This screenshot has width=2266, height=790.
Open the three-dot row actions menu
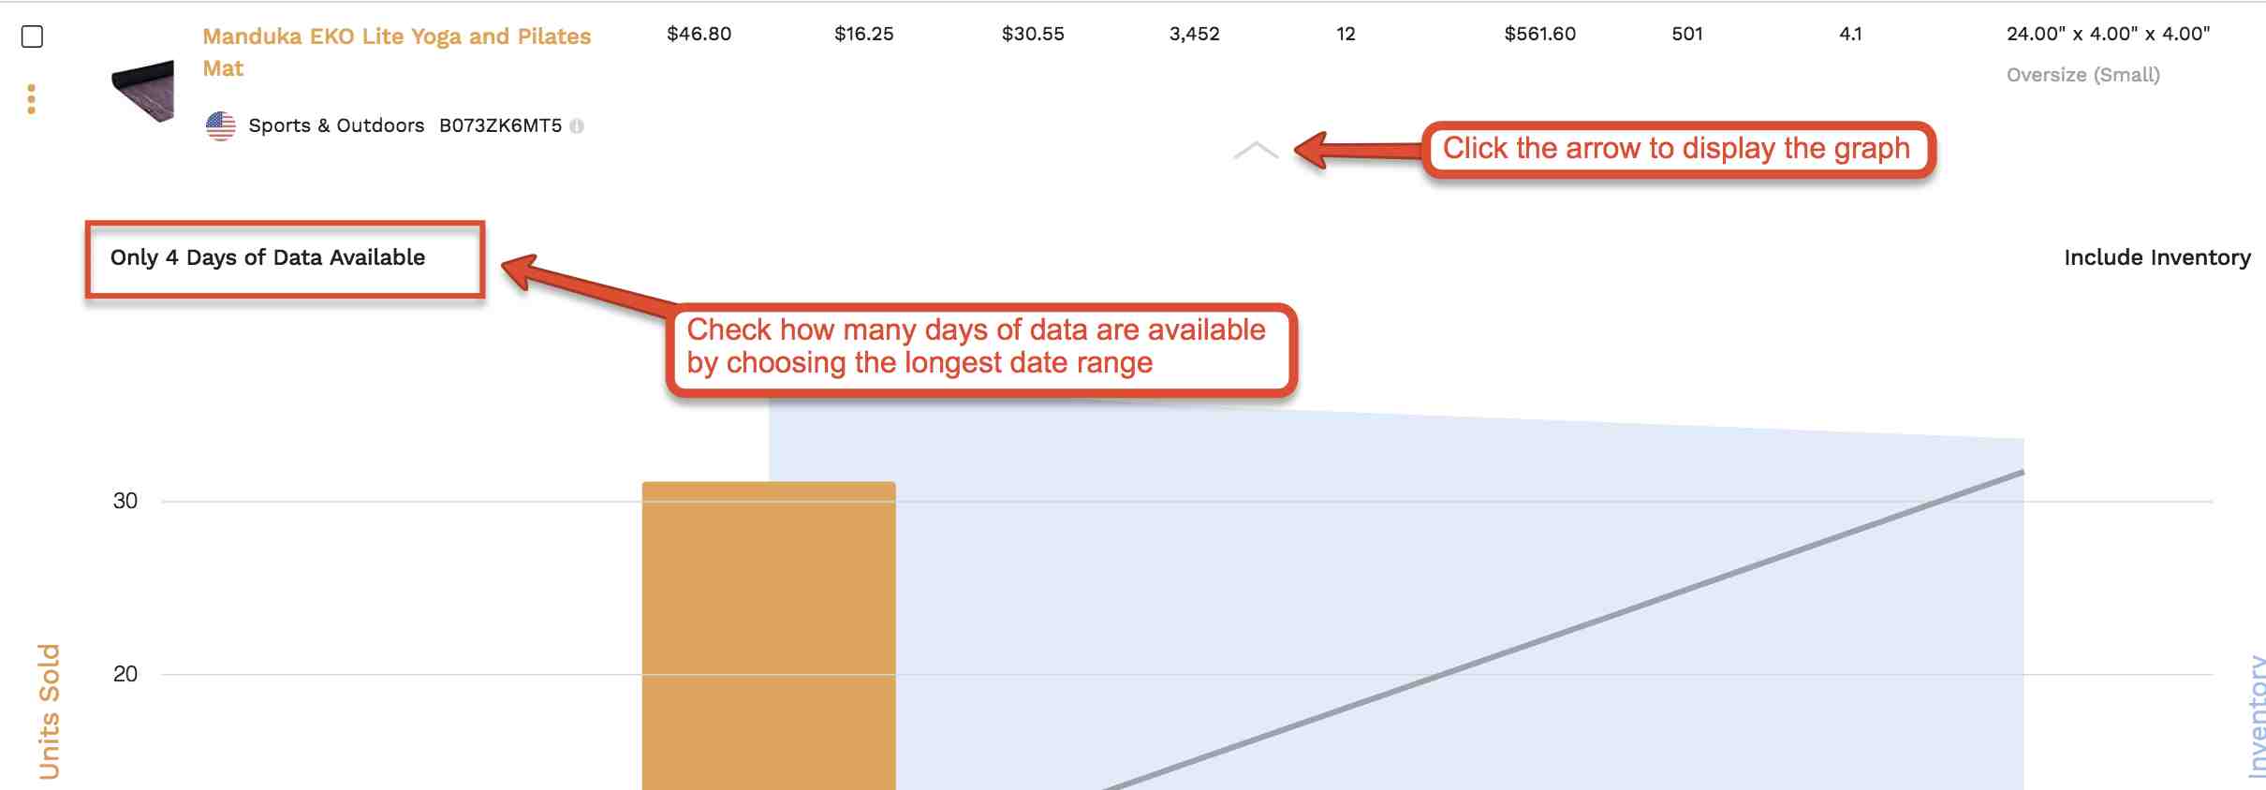click(32, 99)
